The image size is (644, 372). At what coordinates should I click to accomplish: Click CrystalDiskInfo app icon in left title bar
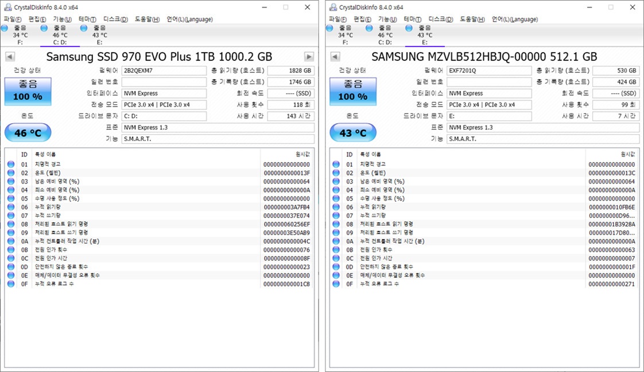pos(8,7)
